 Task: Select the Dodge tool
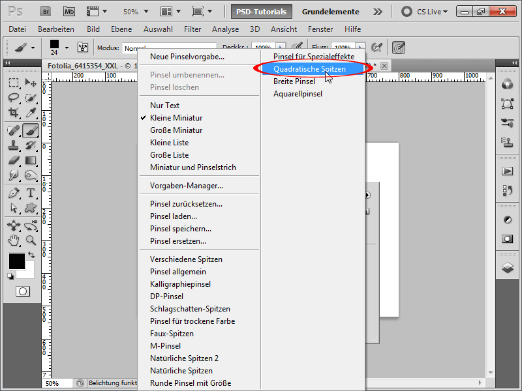31,175
